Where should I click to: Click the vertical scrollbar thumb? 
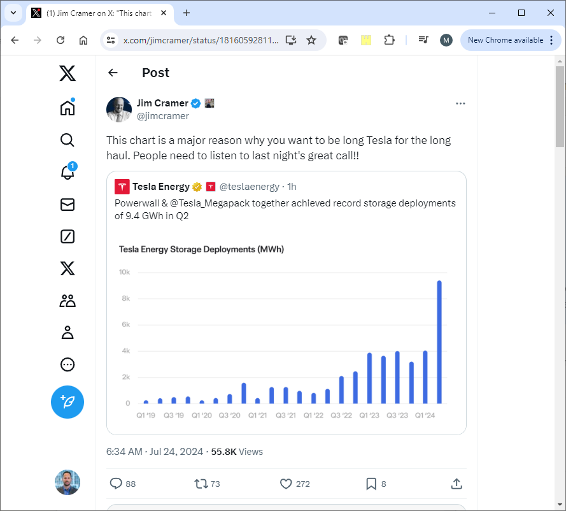click(x=560, y=106)
